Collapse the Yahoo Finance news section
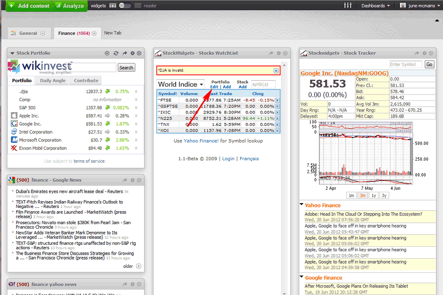Screen dimensions: 443x295 pos(301,204)
